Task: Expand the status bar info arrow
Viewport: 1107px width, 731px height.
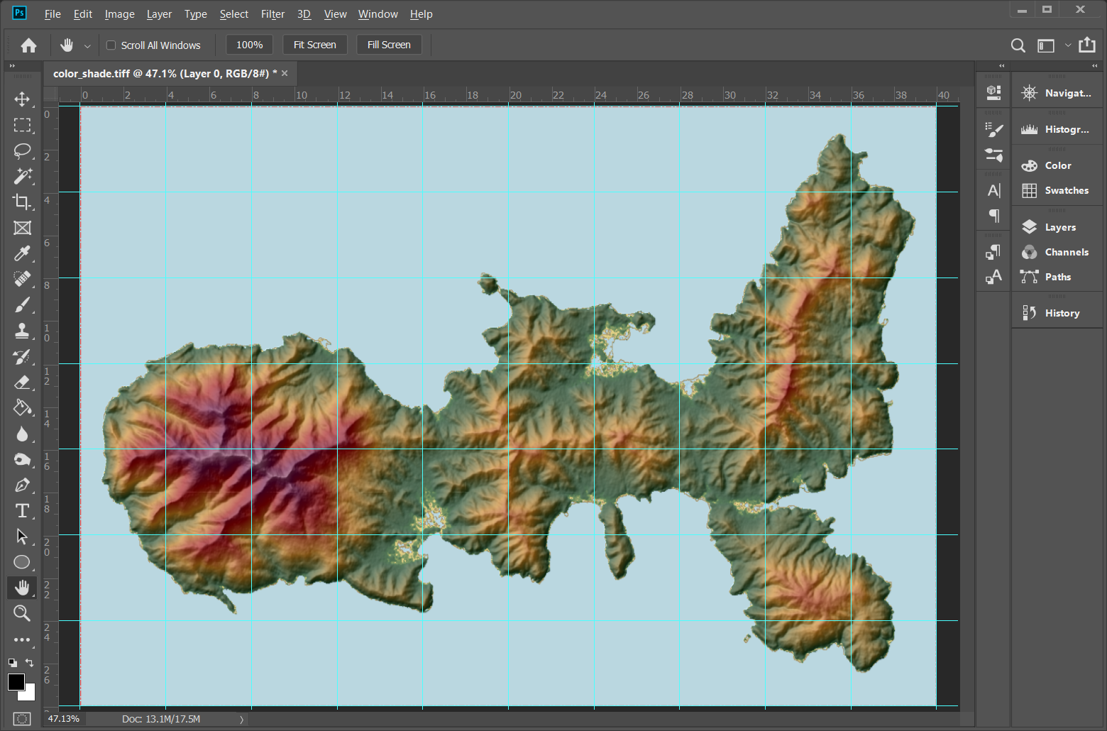Action: point(242,719)
